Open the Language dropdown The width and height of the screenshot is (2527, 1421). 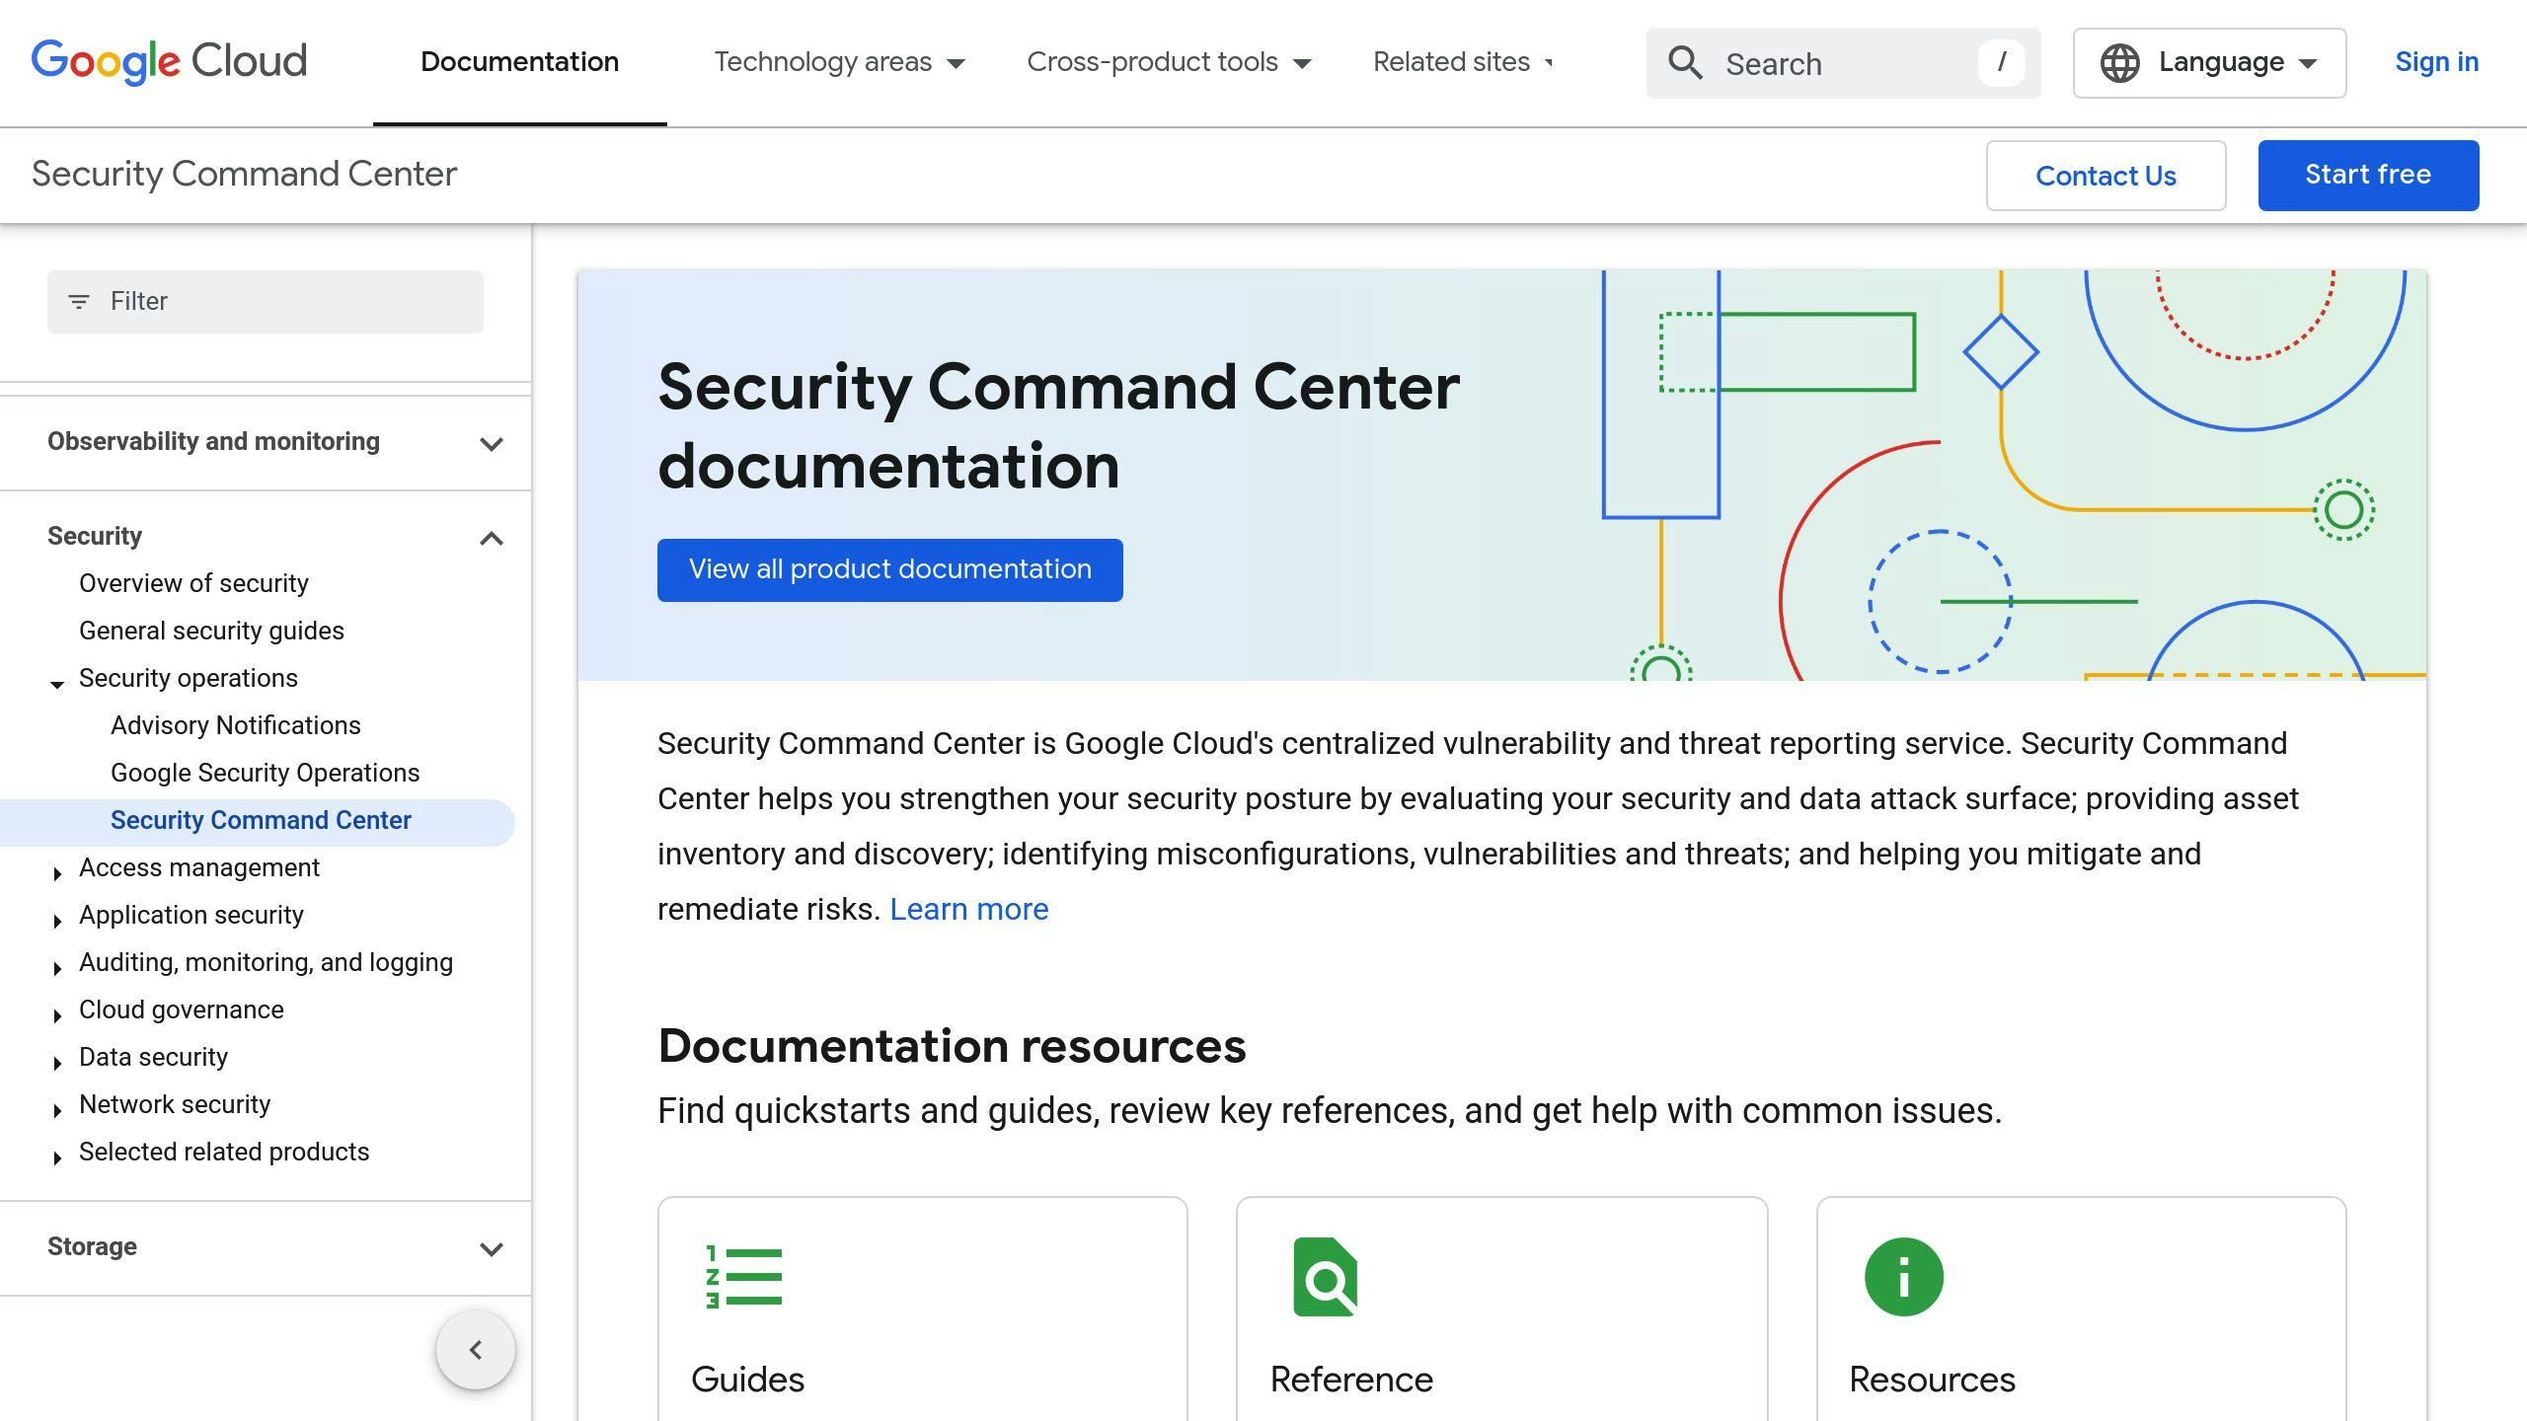pos(2209,63)
